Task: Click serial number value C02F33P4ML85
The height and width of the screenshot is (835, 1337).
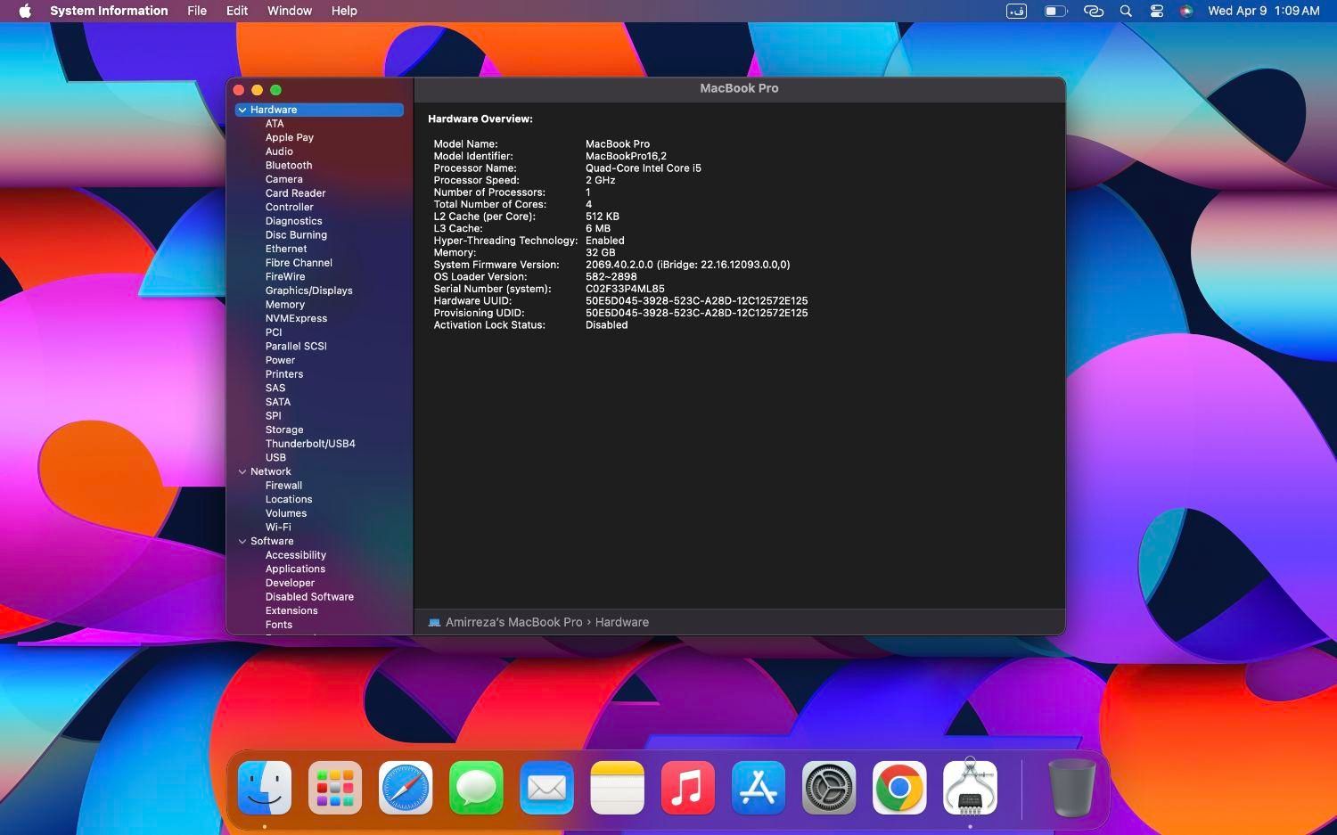Action: tap(625, 289)
